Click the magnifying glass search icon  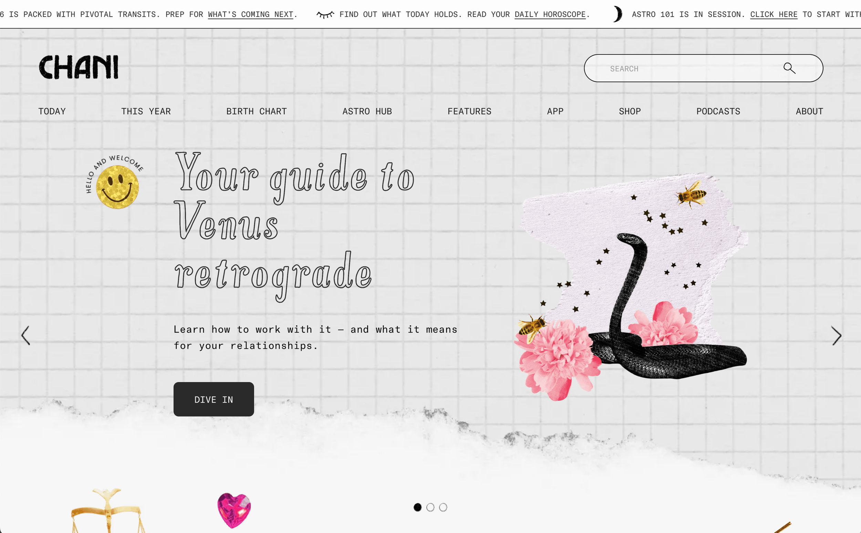click(789, 68)
